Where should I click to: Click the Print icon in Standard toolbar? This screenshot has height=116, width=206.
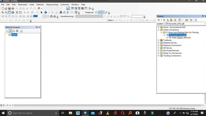(x=13, y=8)
